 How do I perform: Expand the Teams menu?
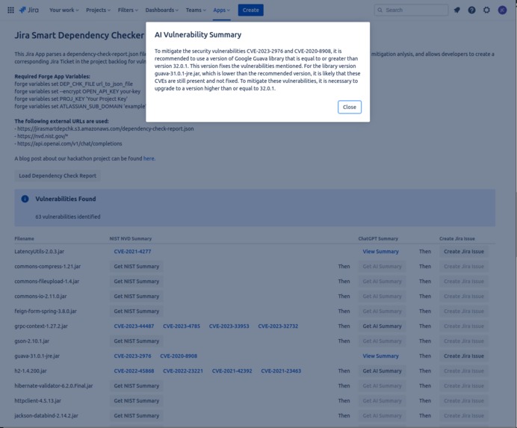(x=196, y=10)
